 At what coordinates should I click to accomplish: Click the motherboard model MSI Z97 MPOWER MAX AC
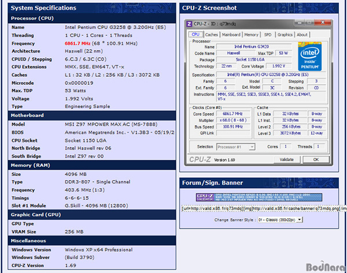(x=111, y=124)
